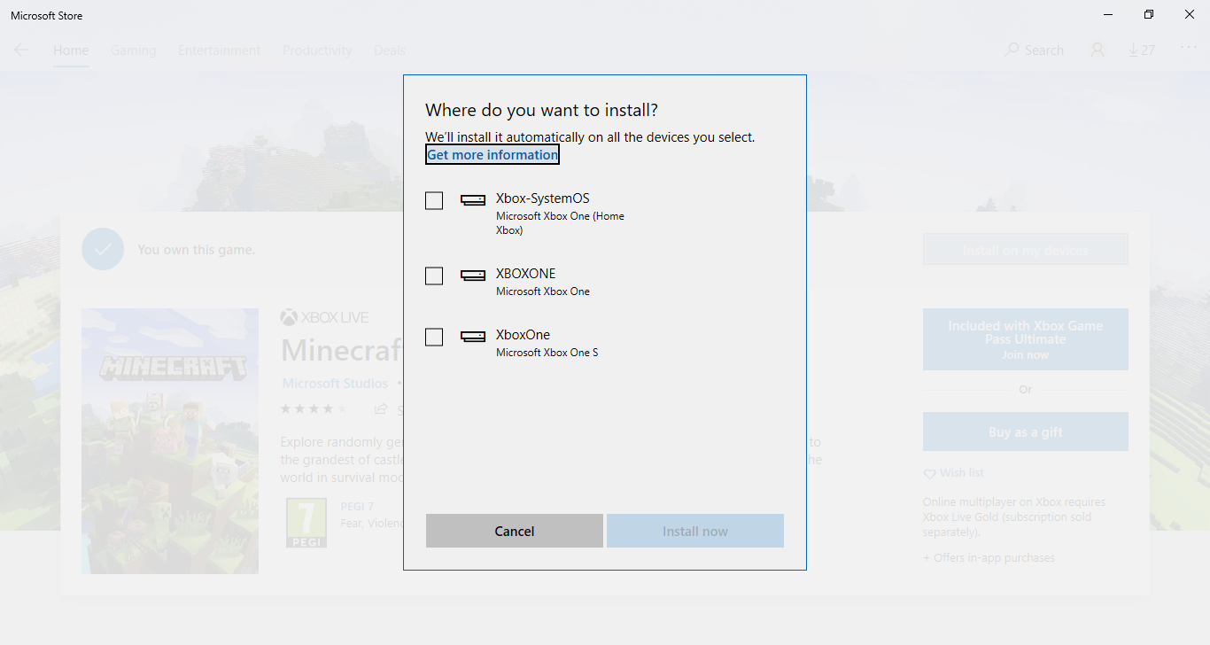Screen dimensions: 1210x645
Task: Select the XBOXONE device name
Action: tap(526, 274)
